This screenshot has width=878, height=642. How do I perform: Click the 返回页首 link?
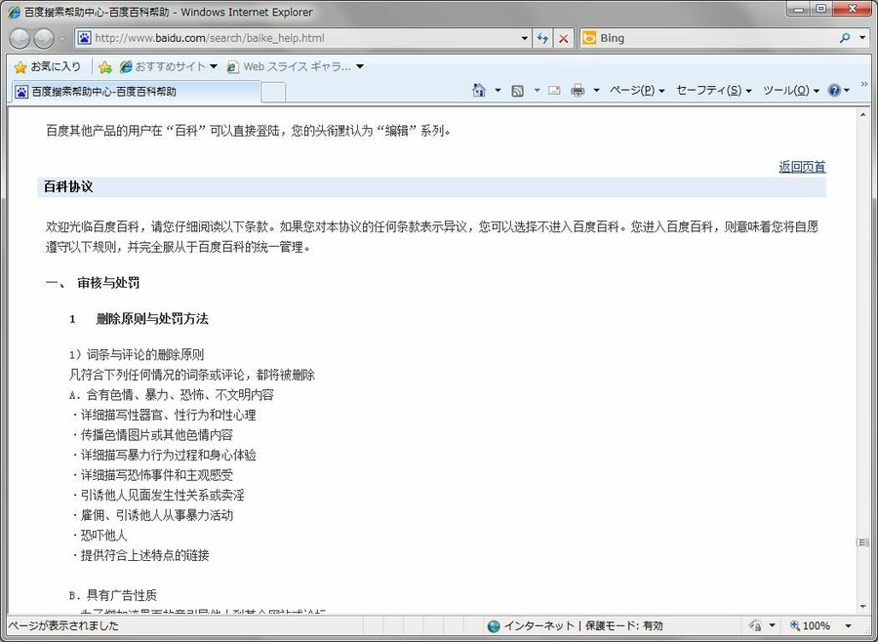tap(802, 167)
